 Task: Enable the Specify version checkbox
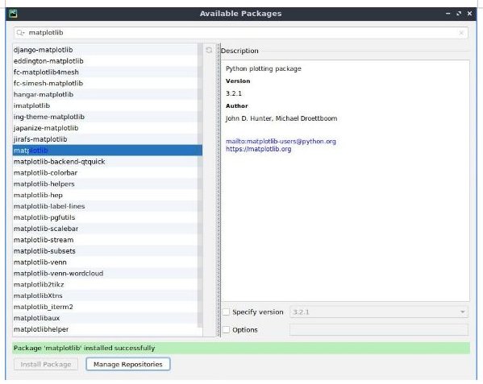(227, 312)
